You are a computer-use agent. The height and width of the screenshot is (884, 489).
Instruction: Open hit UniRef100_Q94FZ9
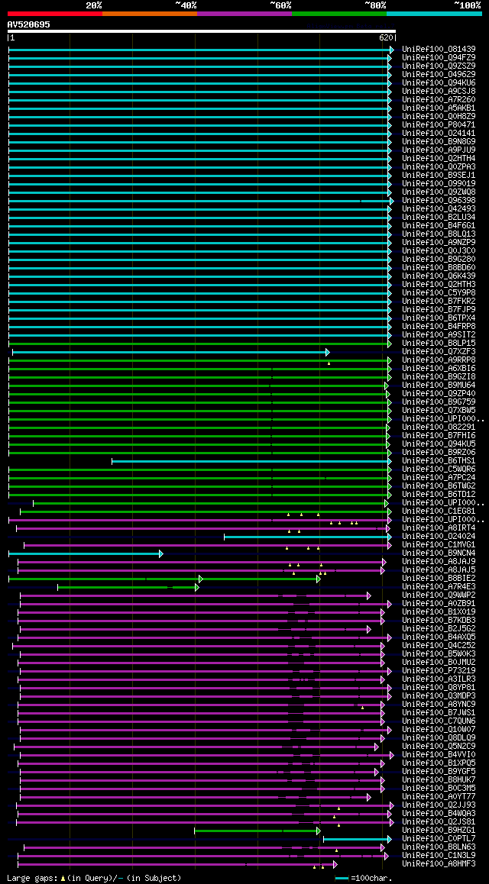pos(439,58)
